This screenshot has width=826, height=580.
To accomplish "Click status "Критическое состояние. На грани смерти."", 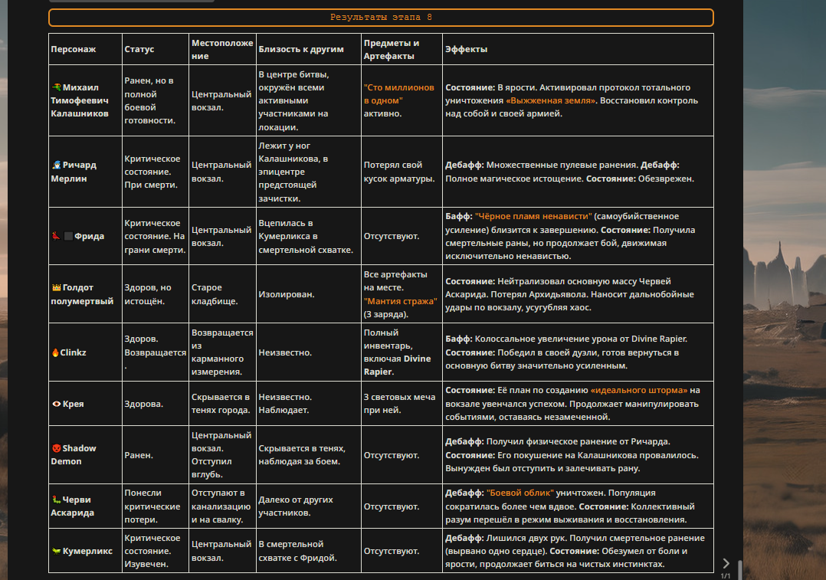I will point(155,236).
